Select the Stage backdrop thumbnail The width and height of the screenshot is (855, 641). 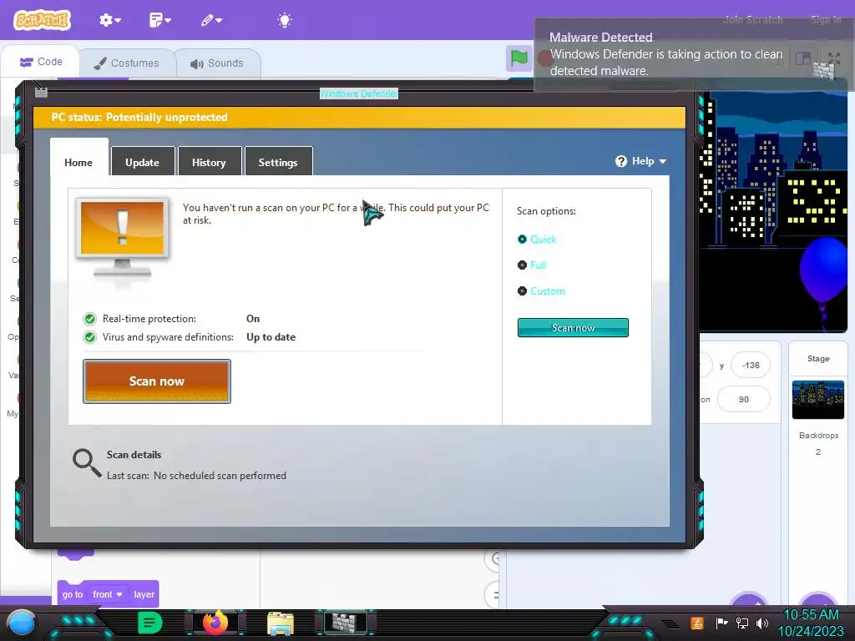coord(818,400)
